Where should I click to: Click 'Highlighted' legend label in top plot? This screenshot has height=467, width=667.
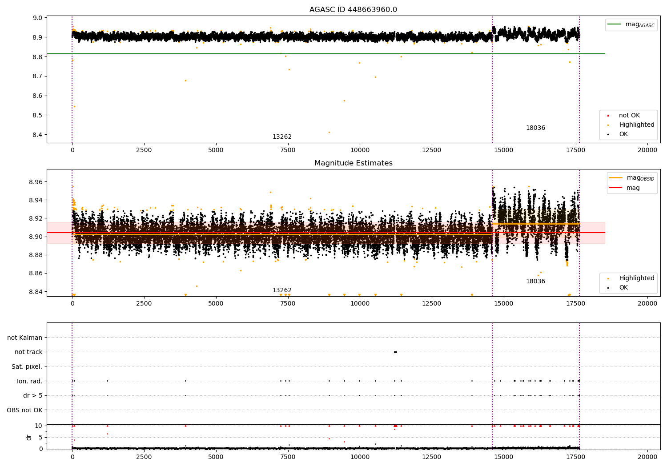pyautogui.click(x=637, y=125)
